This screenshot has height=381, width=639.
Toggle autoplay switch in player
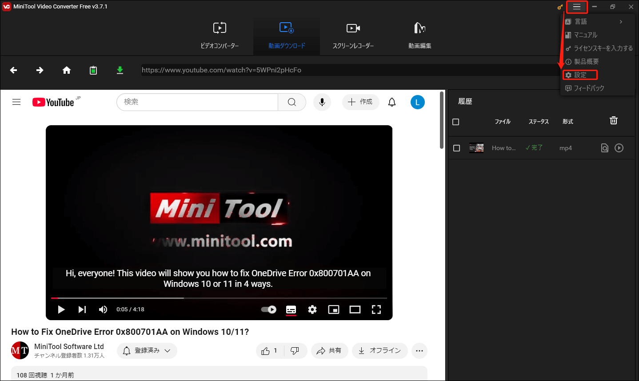(268, 310)
